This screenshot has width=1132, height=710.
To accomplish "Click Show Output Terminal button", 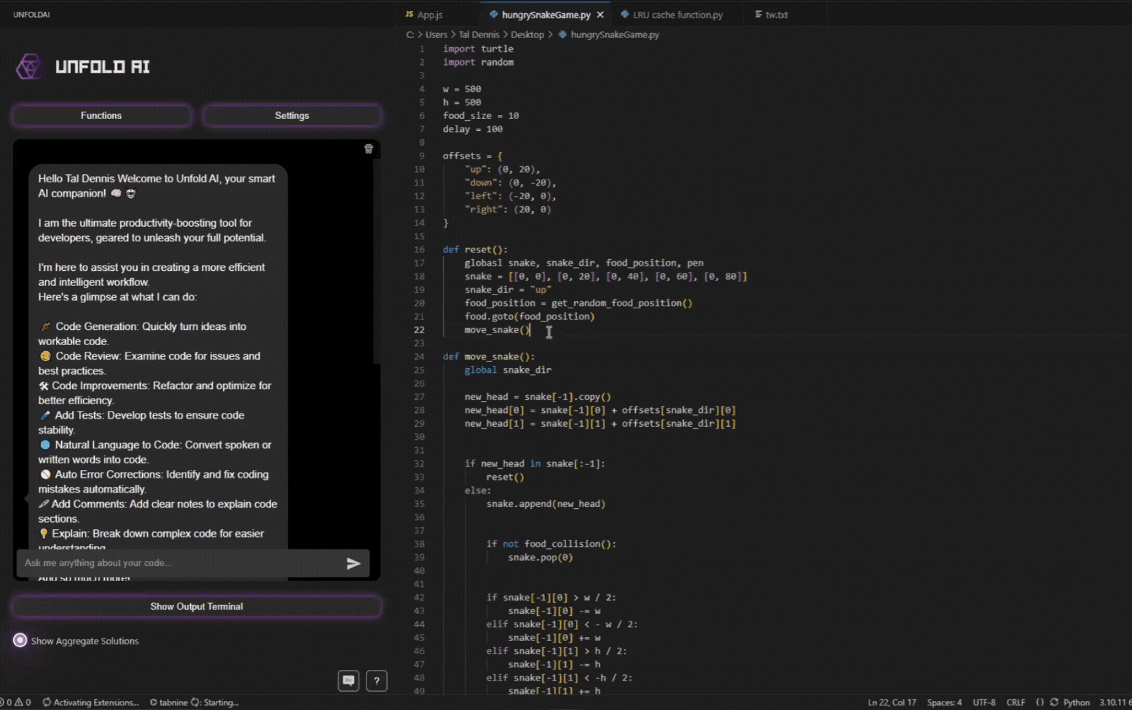I will click(196, 606).
